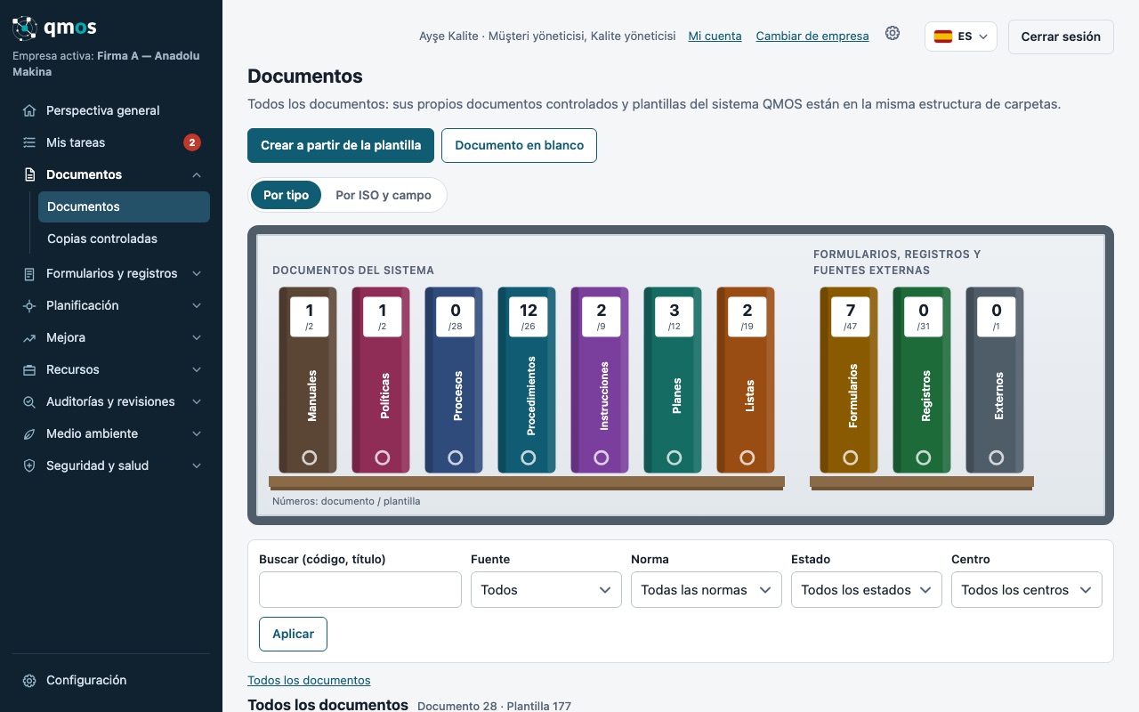Click the Seguridad y salud shield icon
Image resolution: width=1139 pixels, height=712 pixels.
(29, 465)
